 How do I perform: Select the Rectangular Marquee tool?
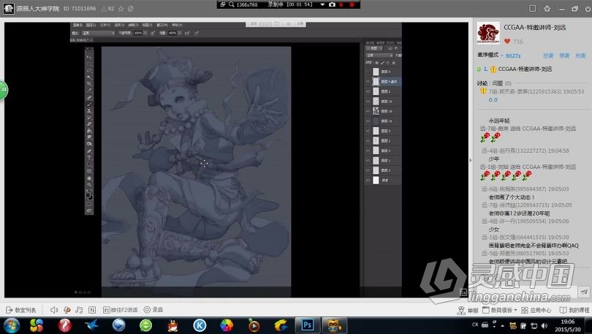pos(89,64)
